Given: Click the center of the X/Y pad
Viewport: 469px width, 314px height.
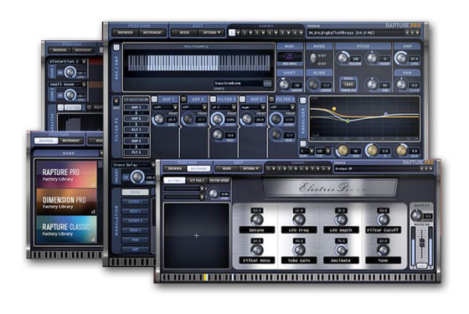Looking at the screenshot, I should coord(197,236).
